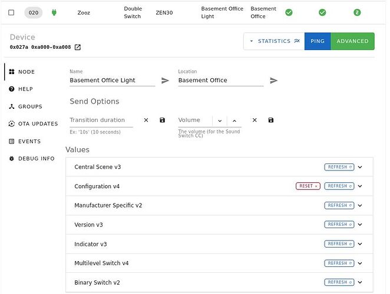Clear the Transition duration field

146,121
